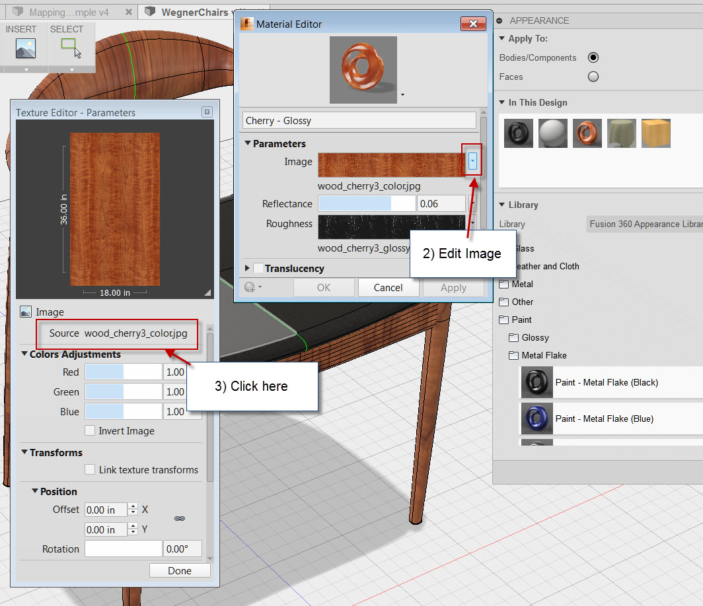703x606 pixels.
Task: Collapse the Parameters section
Action: pos(248,143)
